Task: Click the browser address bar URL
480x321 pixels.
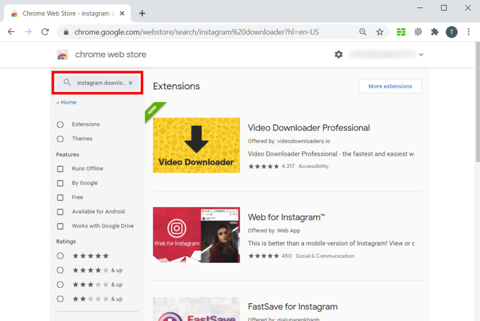Action: click(x=196, y=32)
